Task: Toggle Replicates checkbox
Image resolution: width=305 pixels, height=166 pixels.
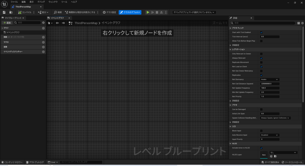Action: coord(261,75)
